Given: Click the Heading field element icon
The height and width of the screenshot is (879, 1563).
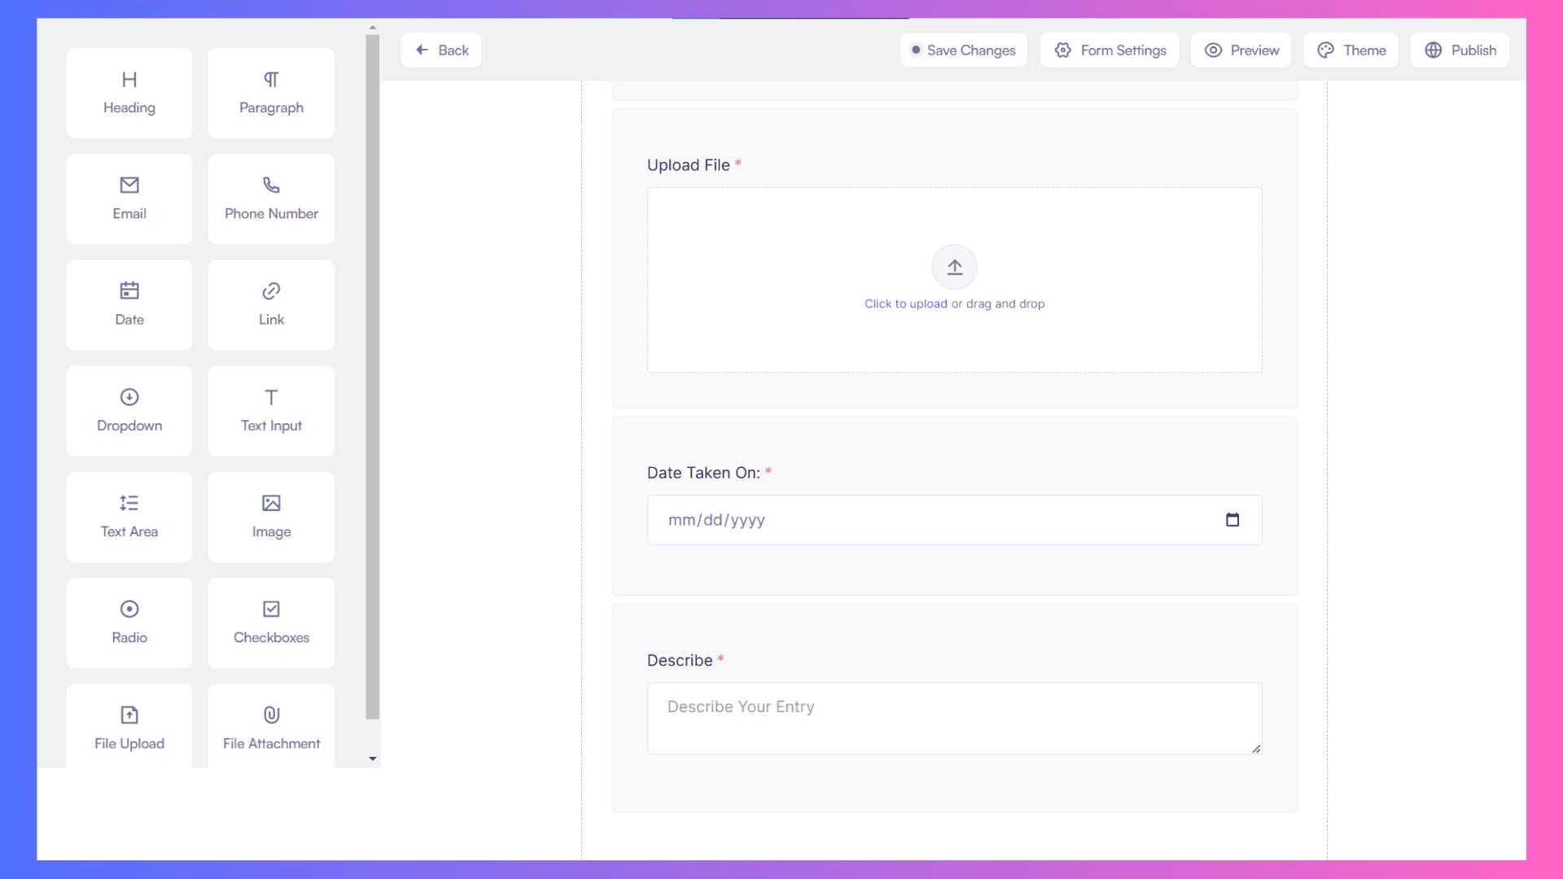Looking at the screenshot, I should pos(129,80).
